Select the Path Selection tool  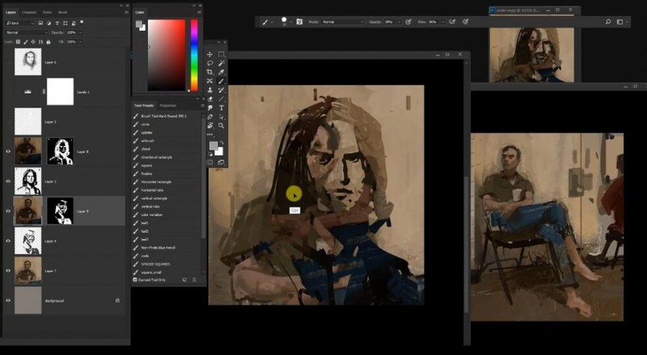pyautogui.click(x=221, y=117)
